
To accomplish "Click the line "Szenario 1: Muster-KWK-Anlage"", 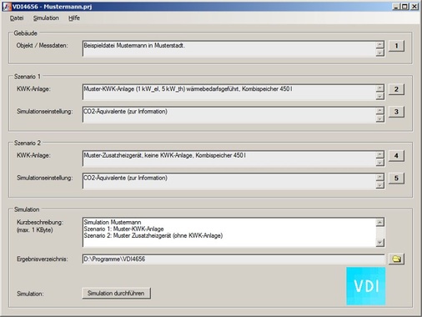I will click(123, 229).
